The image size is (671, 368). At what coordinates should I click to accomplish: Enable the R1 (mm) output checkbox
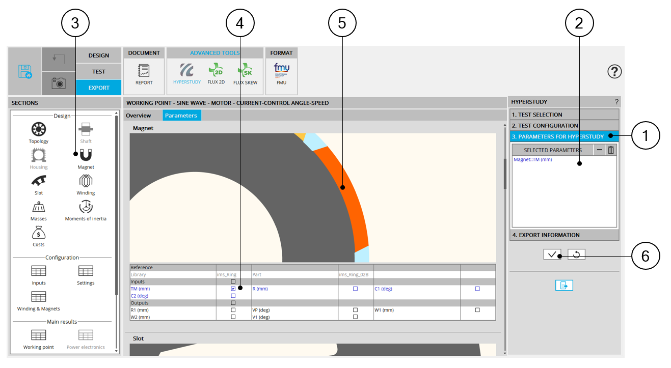[233, 310]
